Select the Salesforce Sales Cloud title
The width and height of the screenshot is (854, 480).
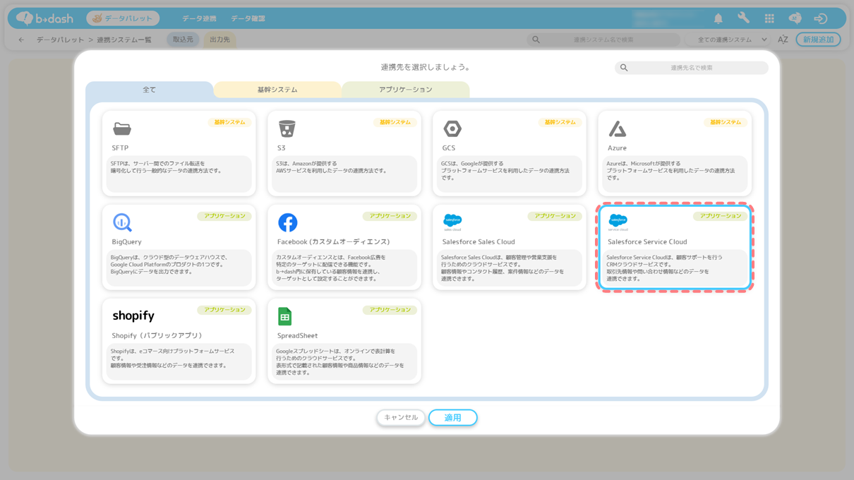479,242
